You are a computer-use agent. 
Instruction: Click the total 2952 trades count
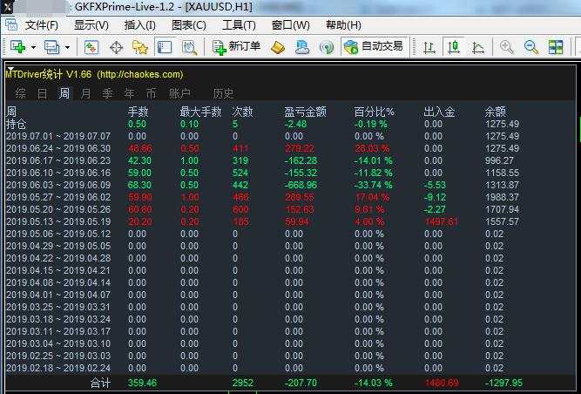(243, 383)
